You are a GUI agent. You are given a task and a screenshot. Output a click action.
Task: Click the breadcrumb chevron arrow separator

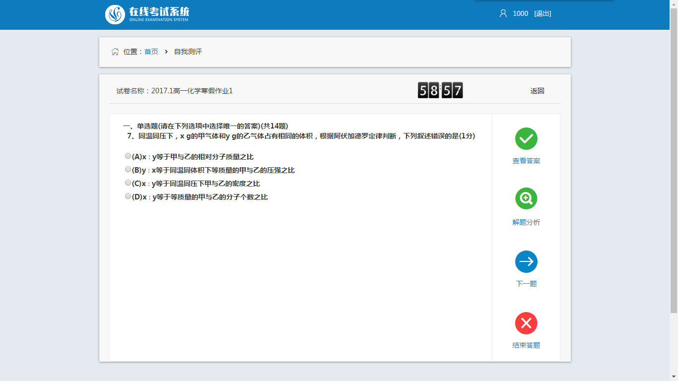pyautogui.click(x=166, y=52)
